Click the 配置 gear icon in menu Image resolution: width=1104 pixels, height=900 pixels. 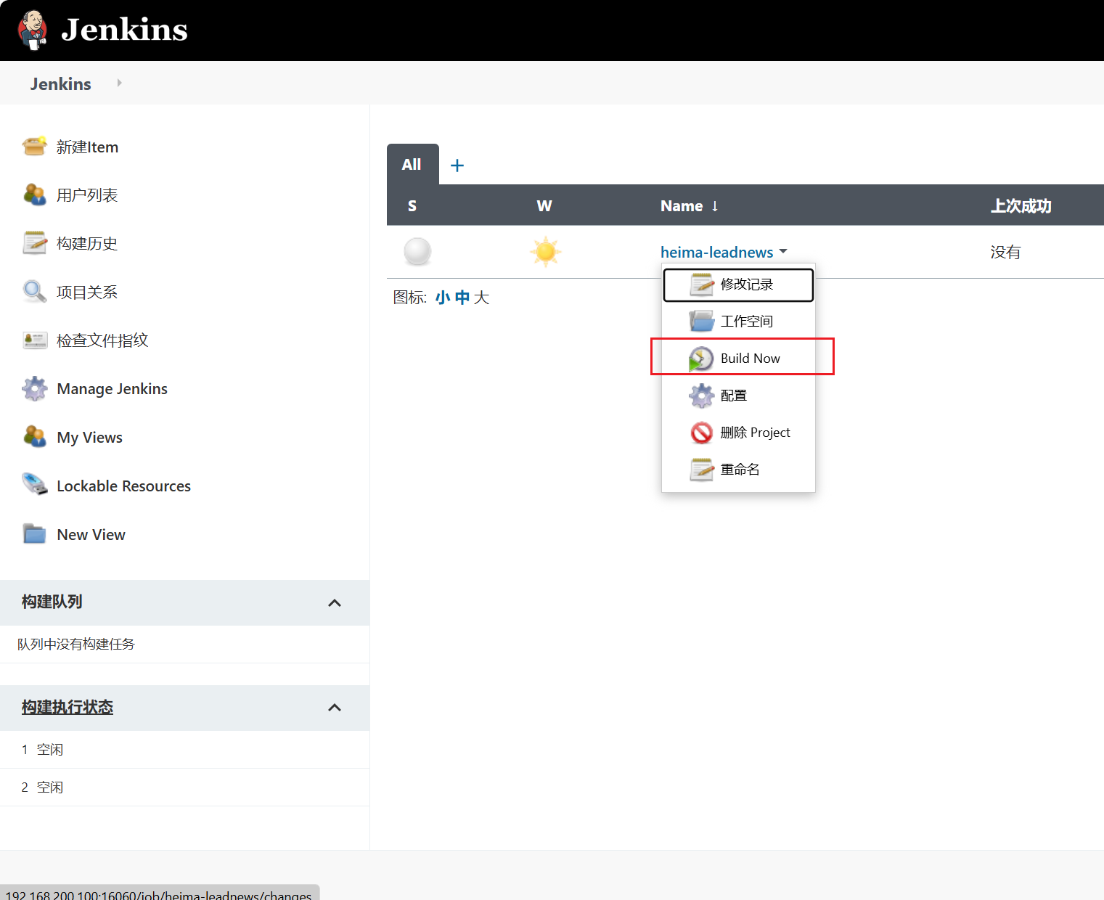pos(702,396)
